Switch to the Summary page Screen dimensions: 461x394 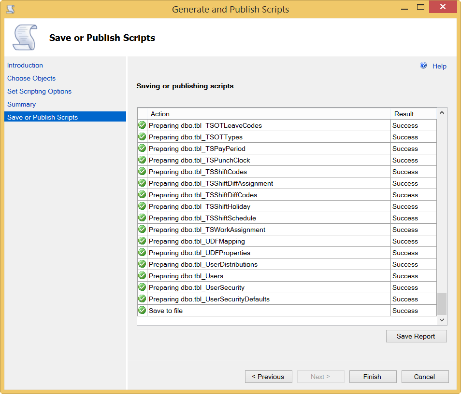click(21, 105)
